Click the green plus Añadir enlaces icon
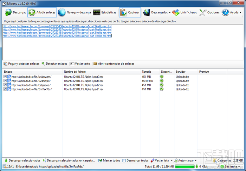246x171 pixels. point(32,12)
